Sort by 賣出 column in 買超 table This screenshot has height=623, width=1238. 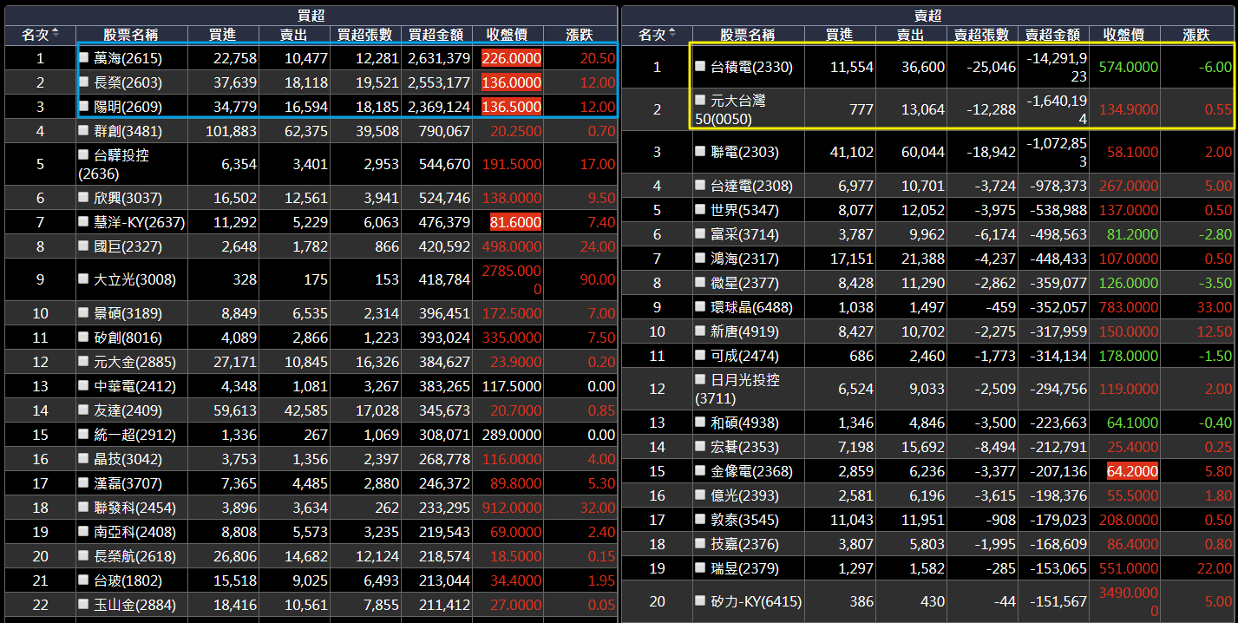[295, 35]
